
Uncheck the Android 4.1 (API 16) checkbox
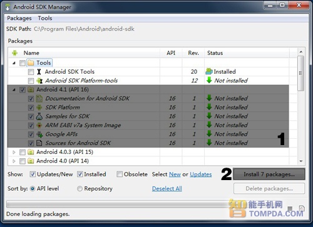[23, 90]
